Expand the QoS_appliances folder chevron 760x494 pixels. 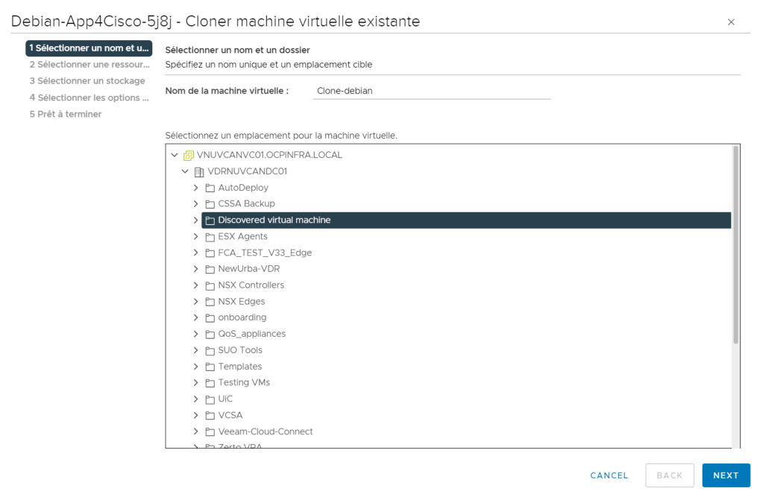coord(196,334)
